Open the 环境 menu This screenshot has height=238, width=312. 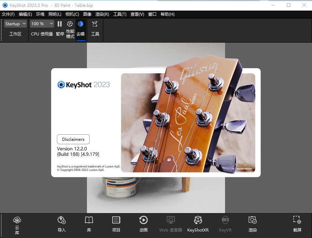coord(40,14)
